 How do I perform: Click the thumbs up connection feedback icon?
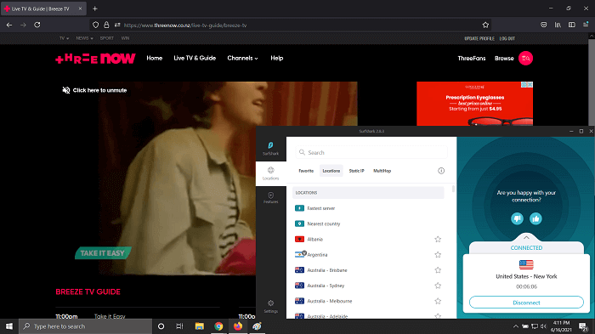click(x=535, y=218)
